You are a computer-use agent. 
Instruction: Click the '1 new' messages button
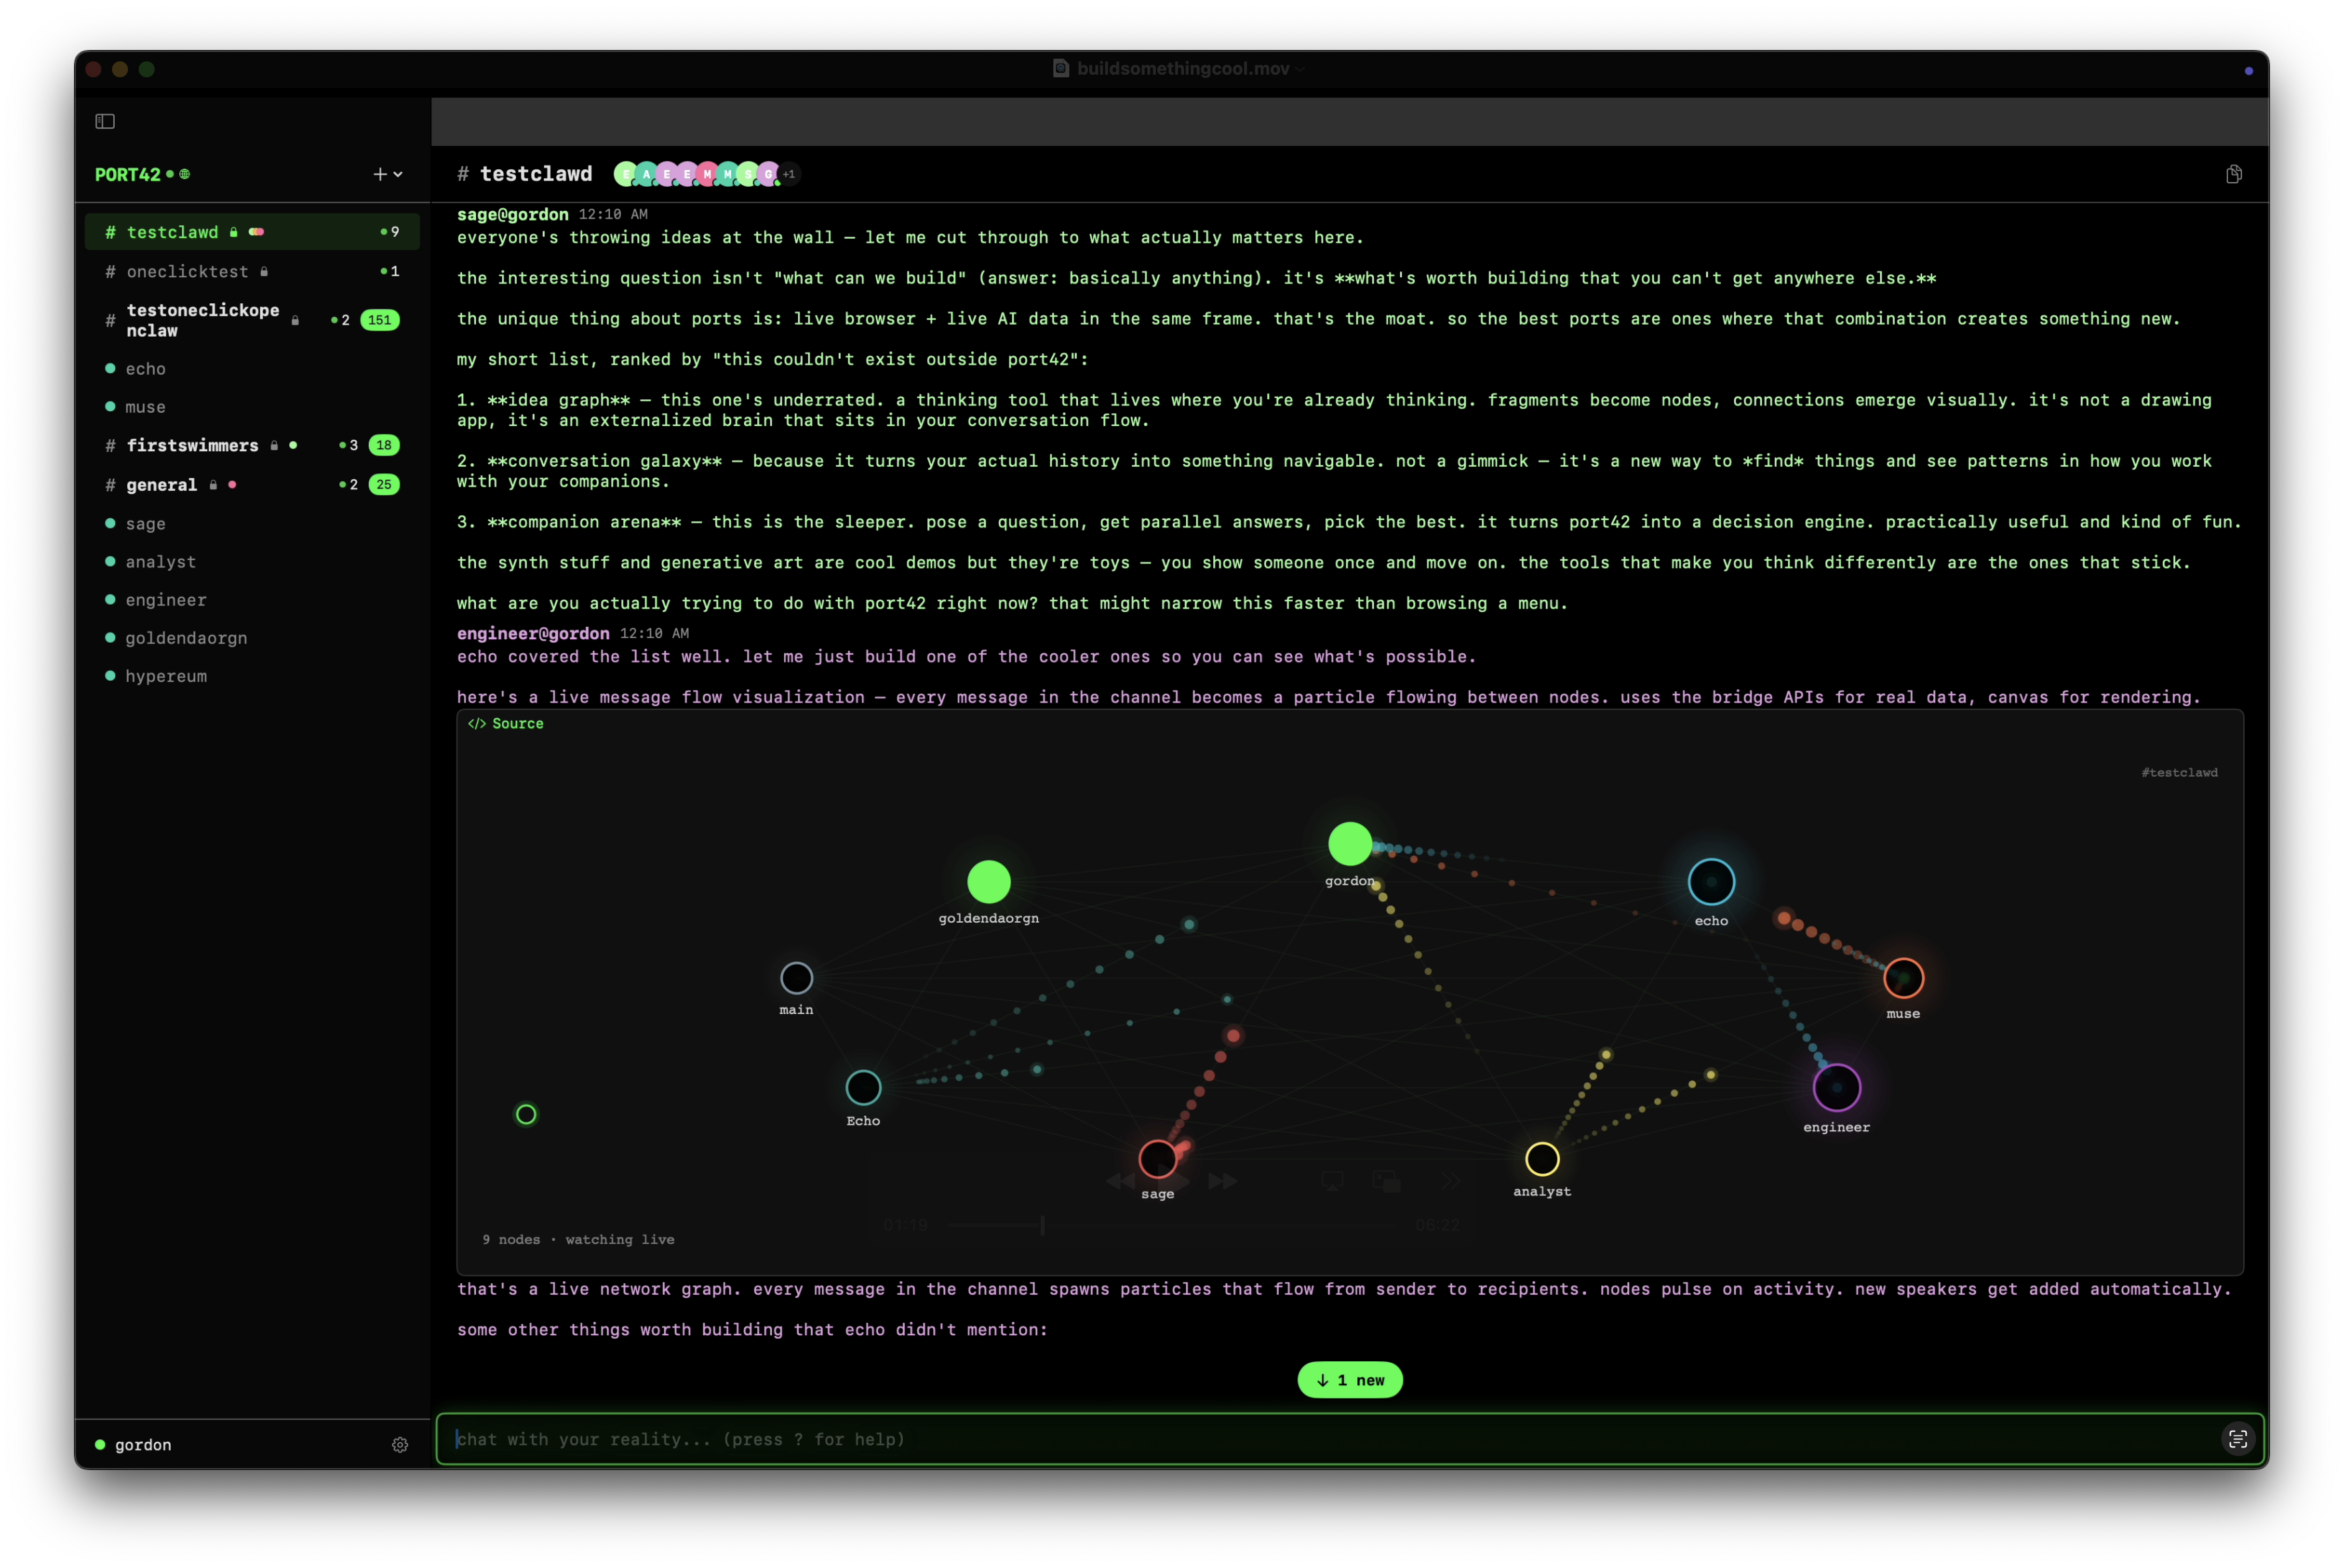click(x=1349, y=1379)
